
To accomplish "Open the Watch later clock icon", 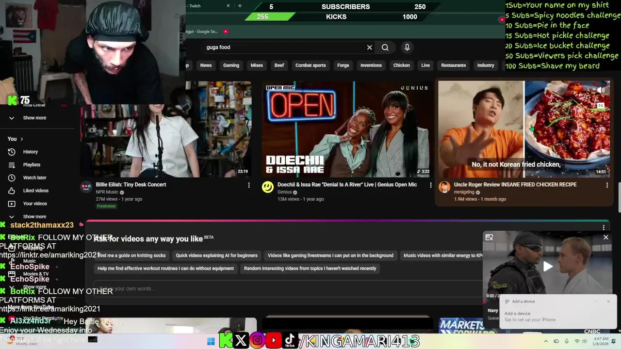I will 12,178.
